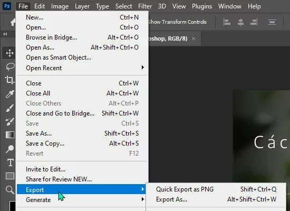290x211 pixels.
Task: Choose Open As... menu item
Action: [x=82, y=47]
